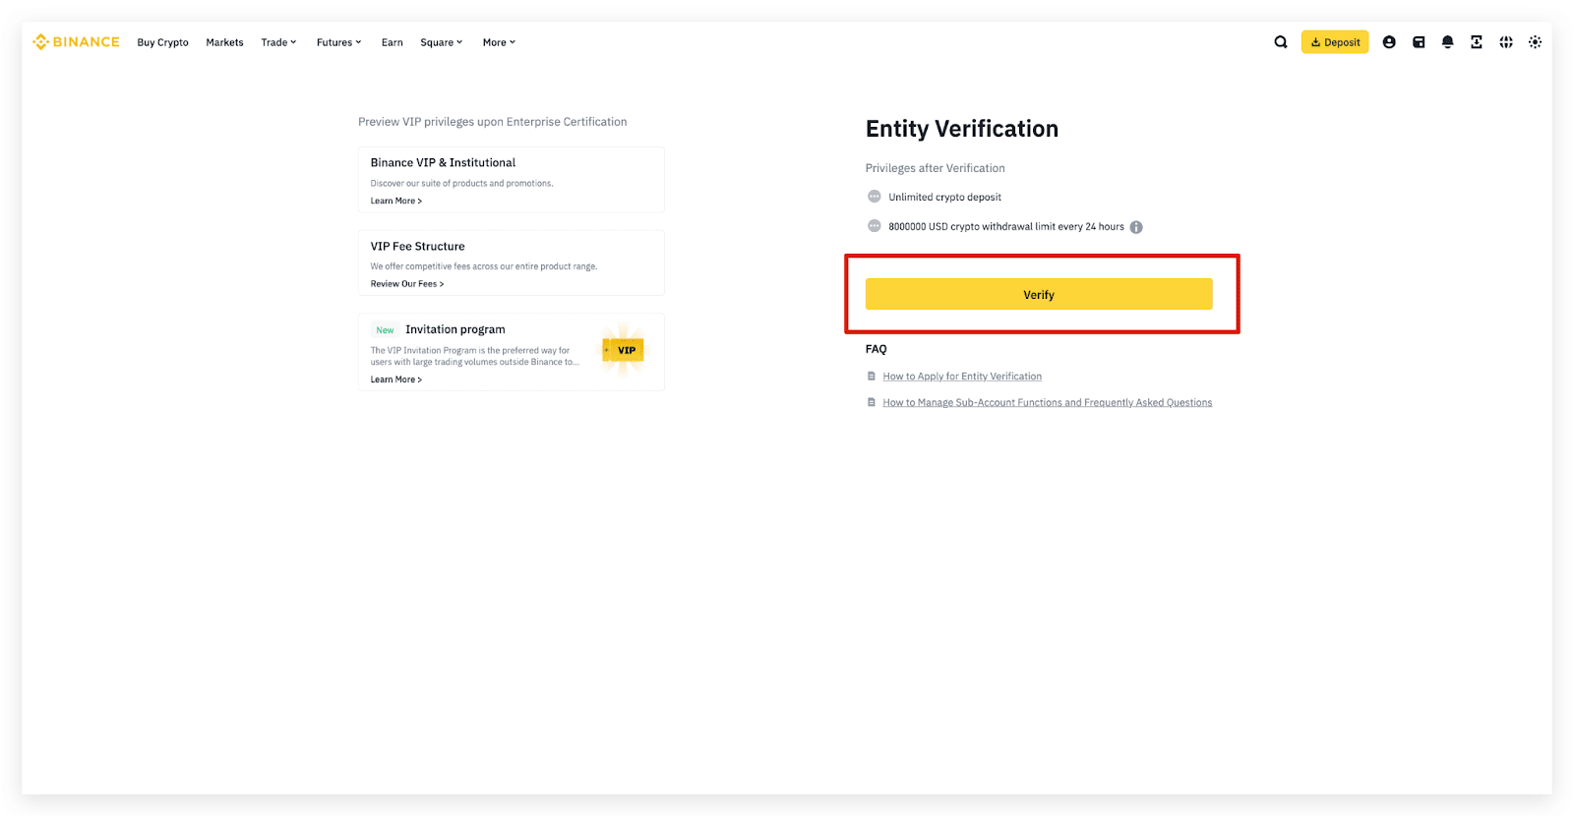Image resolution: width=1574 pixels, height=816 pixels.
Task: Open the language globe icon
Action: tap(1506, 42)
